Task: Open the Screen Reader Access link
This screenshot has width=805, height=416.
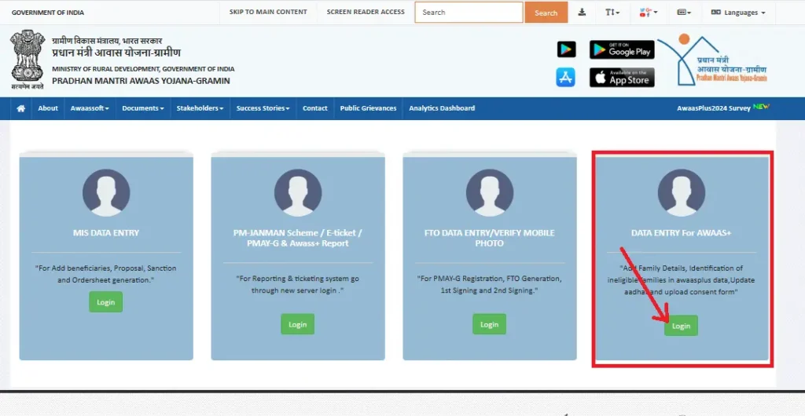Action: tap(366, 12)
